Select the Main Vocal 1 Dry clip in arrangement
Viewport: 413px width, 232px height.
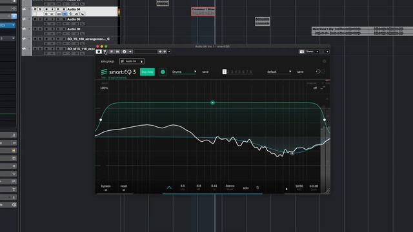point(362,31)
